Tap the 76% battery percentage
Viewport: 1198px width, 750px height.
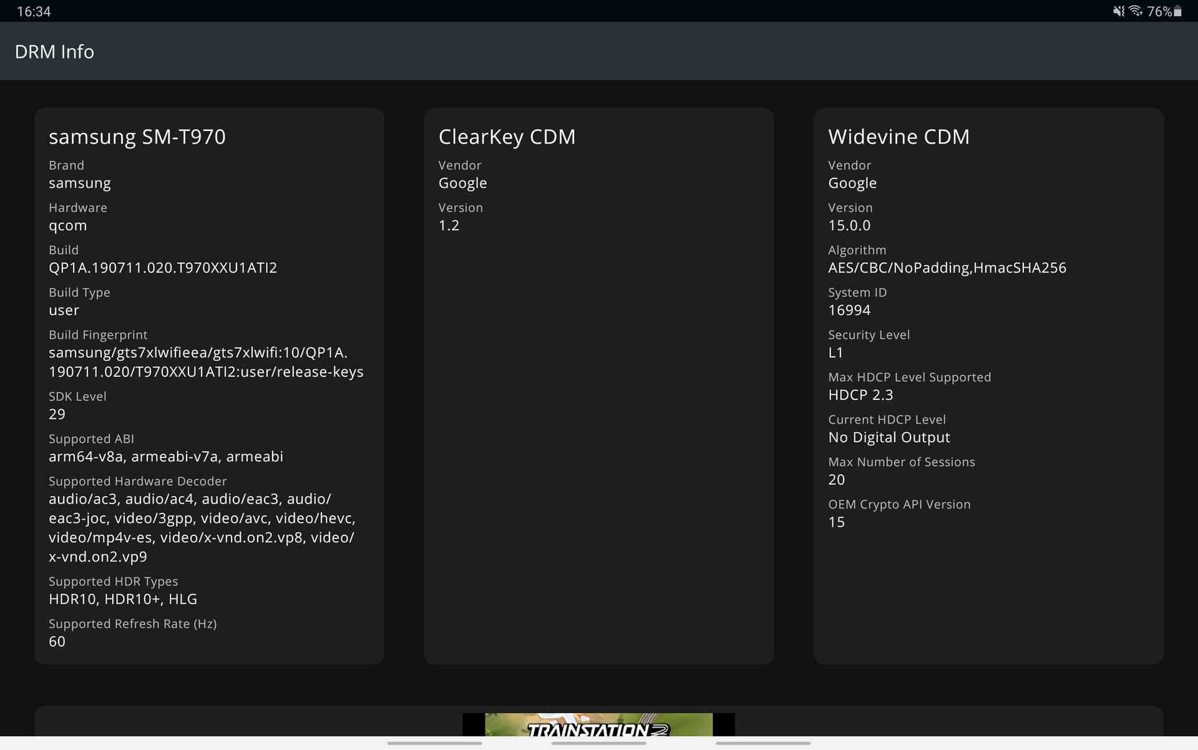(1159, 11)
